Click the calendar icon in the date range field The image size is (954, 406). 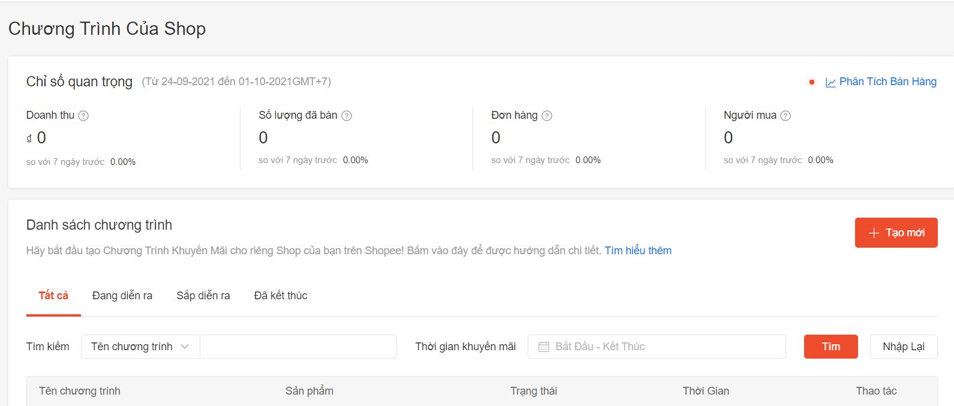(x=544, y=347)
